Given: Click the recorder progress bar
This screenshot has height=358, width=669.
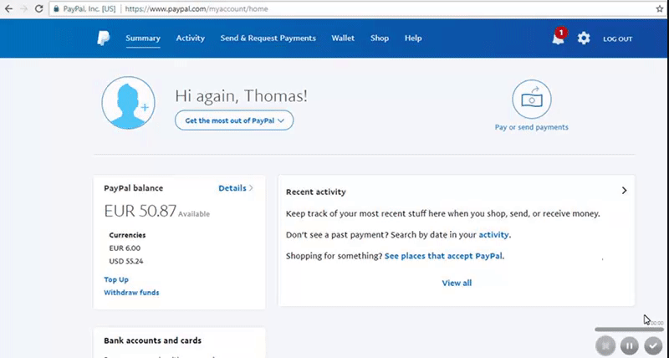Looking at the screenshot, I should pos(630,330).
